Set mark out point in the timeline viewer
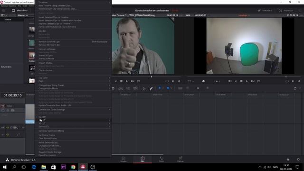 [x=299, y=81]
